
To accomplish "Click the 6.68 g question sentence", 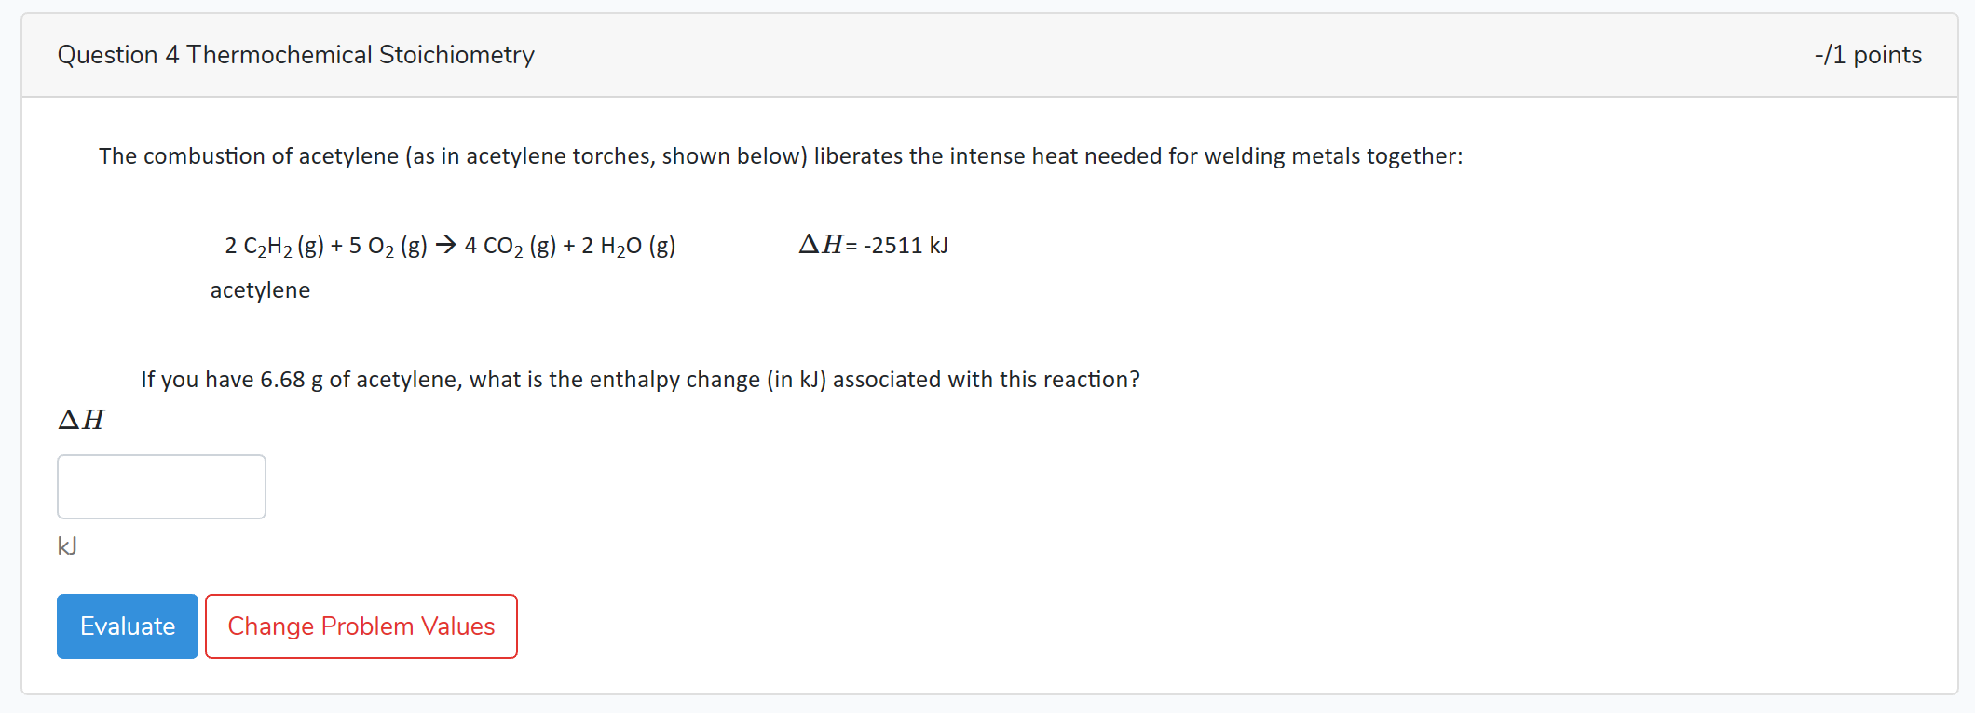I will point(640,379).
